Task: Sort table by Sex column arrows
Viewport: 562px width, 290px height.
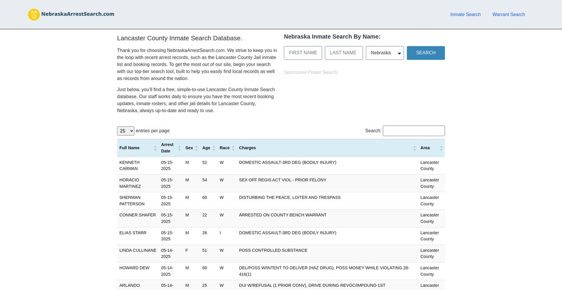Action: click(x=196, y=148)
